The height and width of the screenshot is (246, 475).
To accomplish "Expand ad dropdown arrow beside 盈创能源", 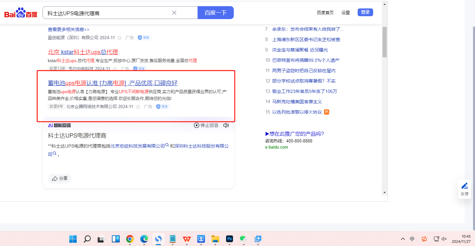I will pyautogui.click(x=120, y=38).
